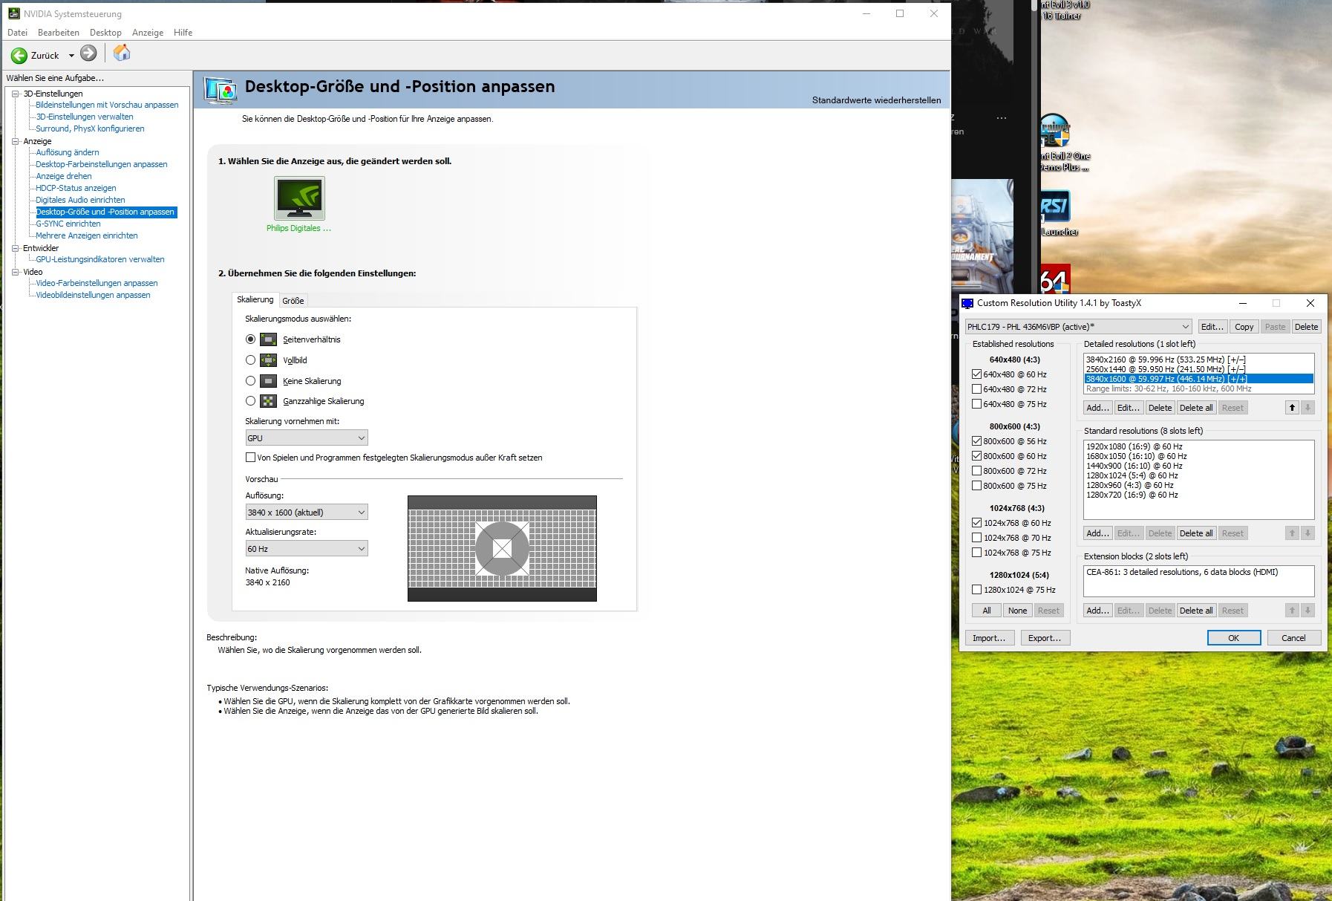Click None button under established resolutions
The width and height of the screenshot is (1332, 901).
click(1017, 611)
